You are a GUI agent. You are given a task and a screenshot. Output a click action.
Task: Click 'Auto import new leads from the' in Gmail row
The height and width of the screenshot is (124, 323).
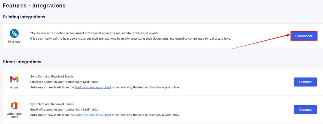[52, 87]
